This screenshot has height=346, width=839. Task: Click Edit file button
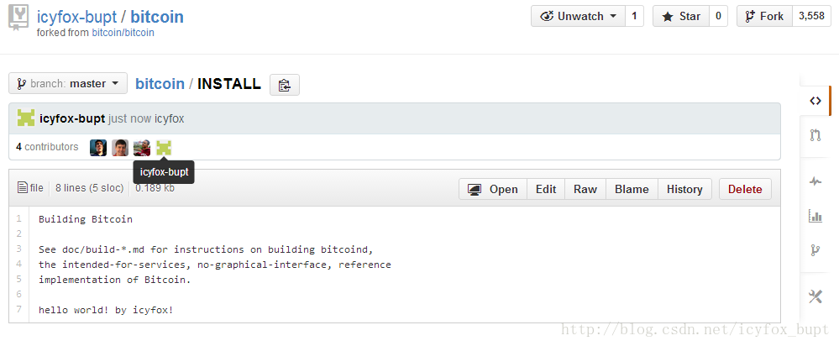(x=546, y=189)
